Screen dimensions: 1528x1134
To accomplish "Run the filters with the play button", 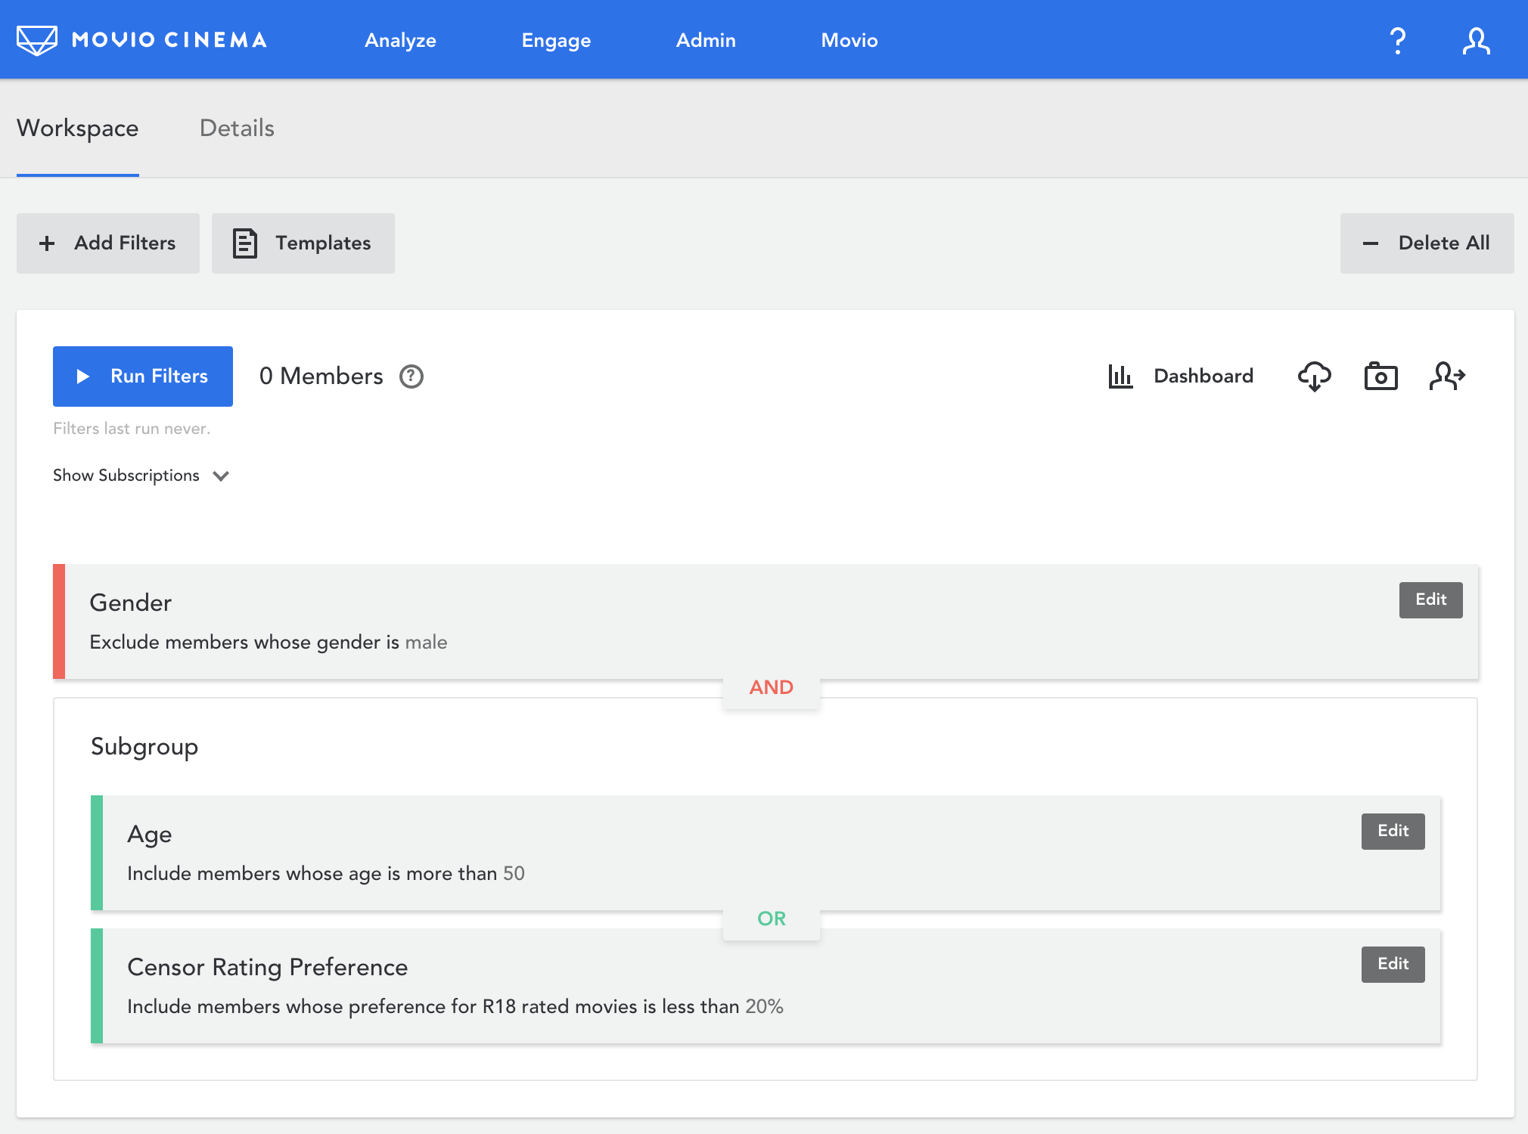I will [142, 376].
